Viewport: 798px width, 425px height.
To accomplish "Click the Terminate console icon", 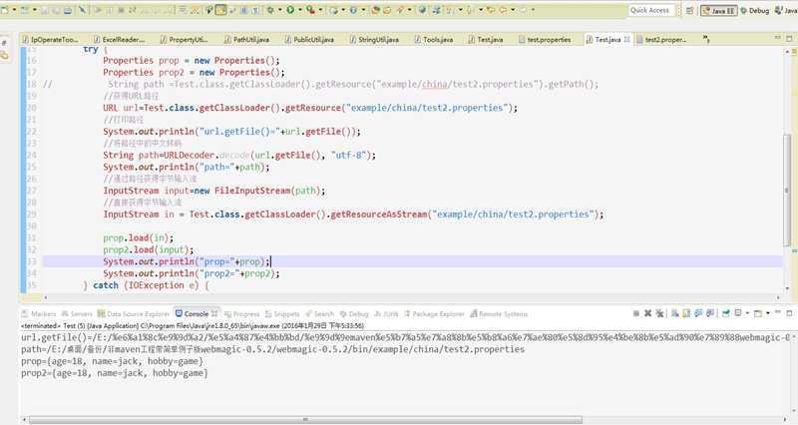I will (636, 313).
